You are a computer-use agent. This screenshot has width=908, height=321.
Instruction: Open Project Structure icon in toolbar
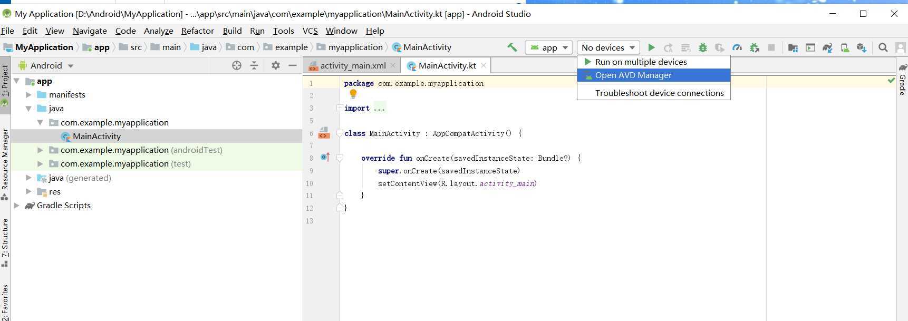tap(793, 47)
